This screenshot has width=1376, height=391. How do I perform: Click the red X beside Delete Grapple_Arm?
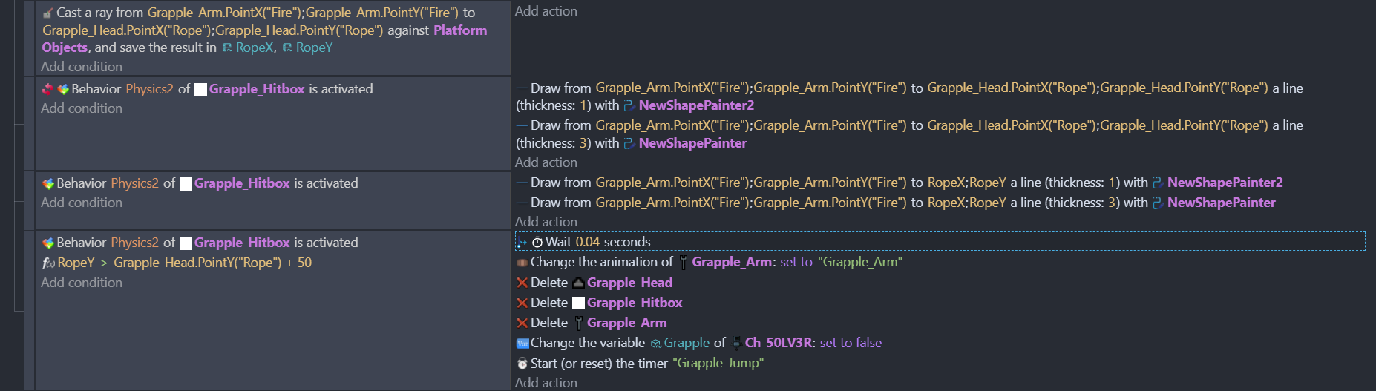pos(522,323)
